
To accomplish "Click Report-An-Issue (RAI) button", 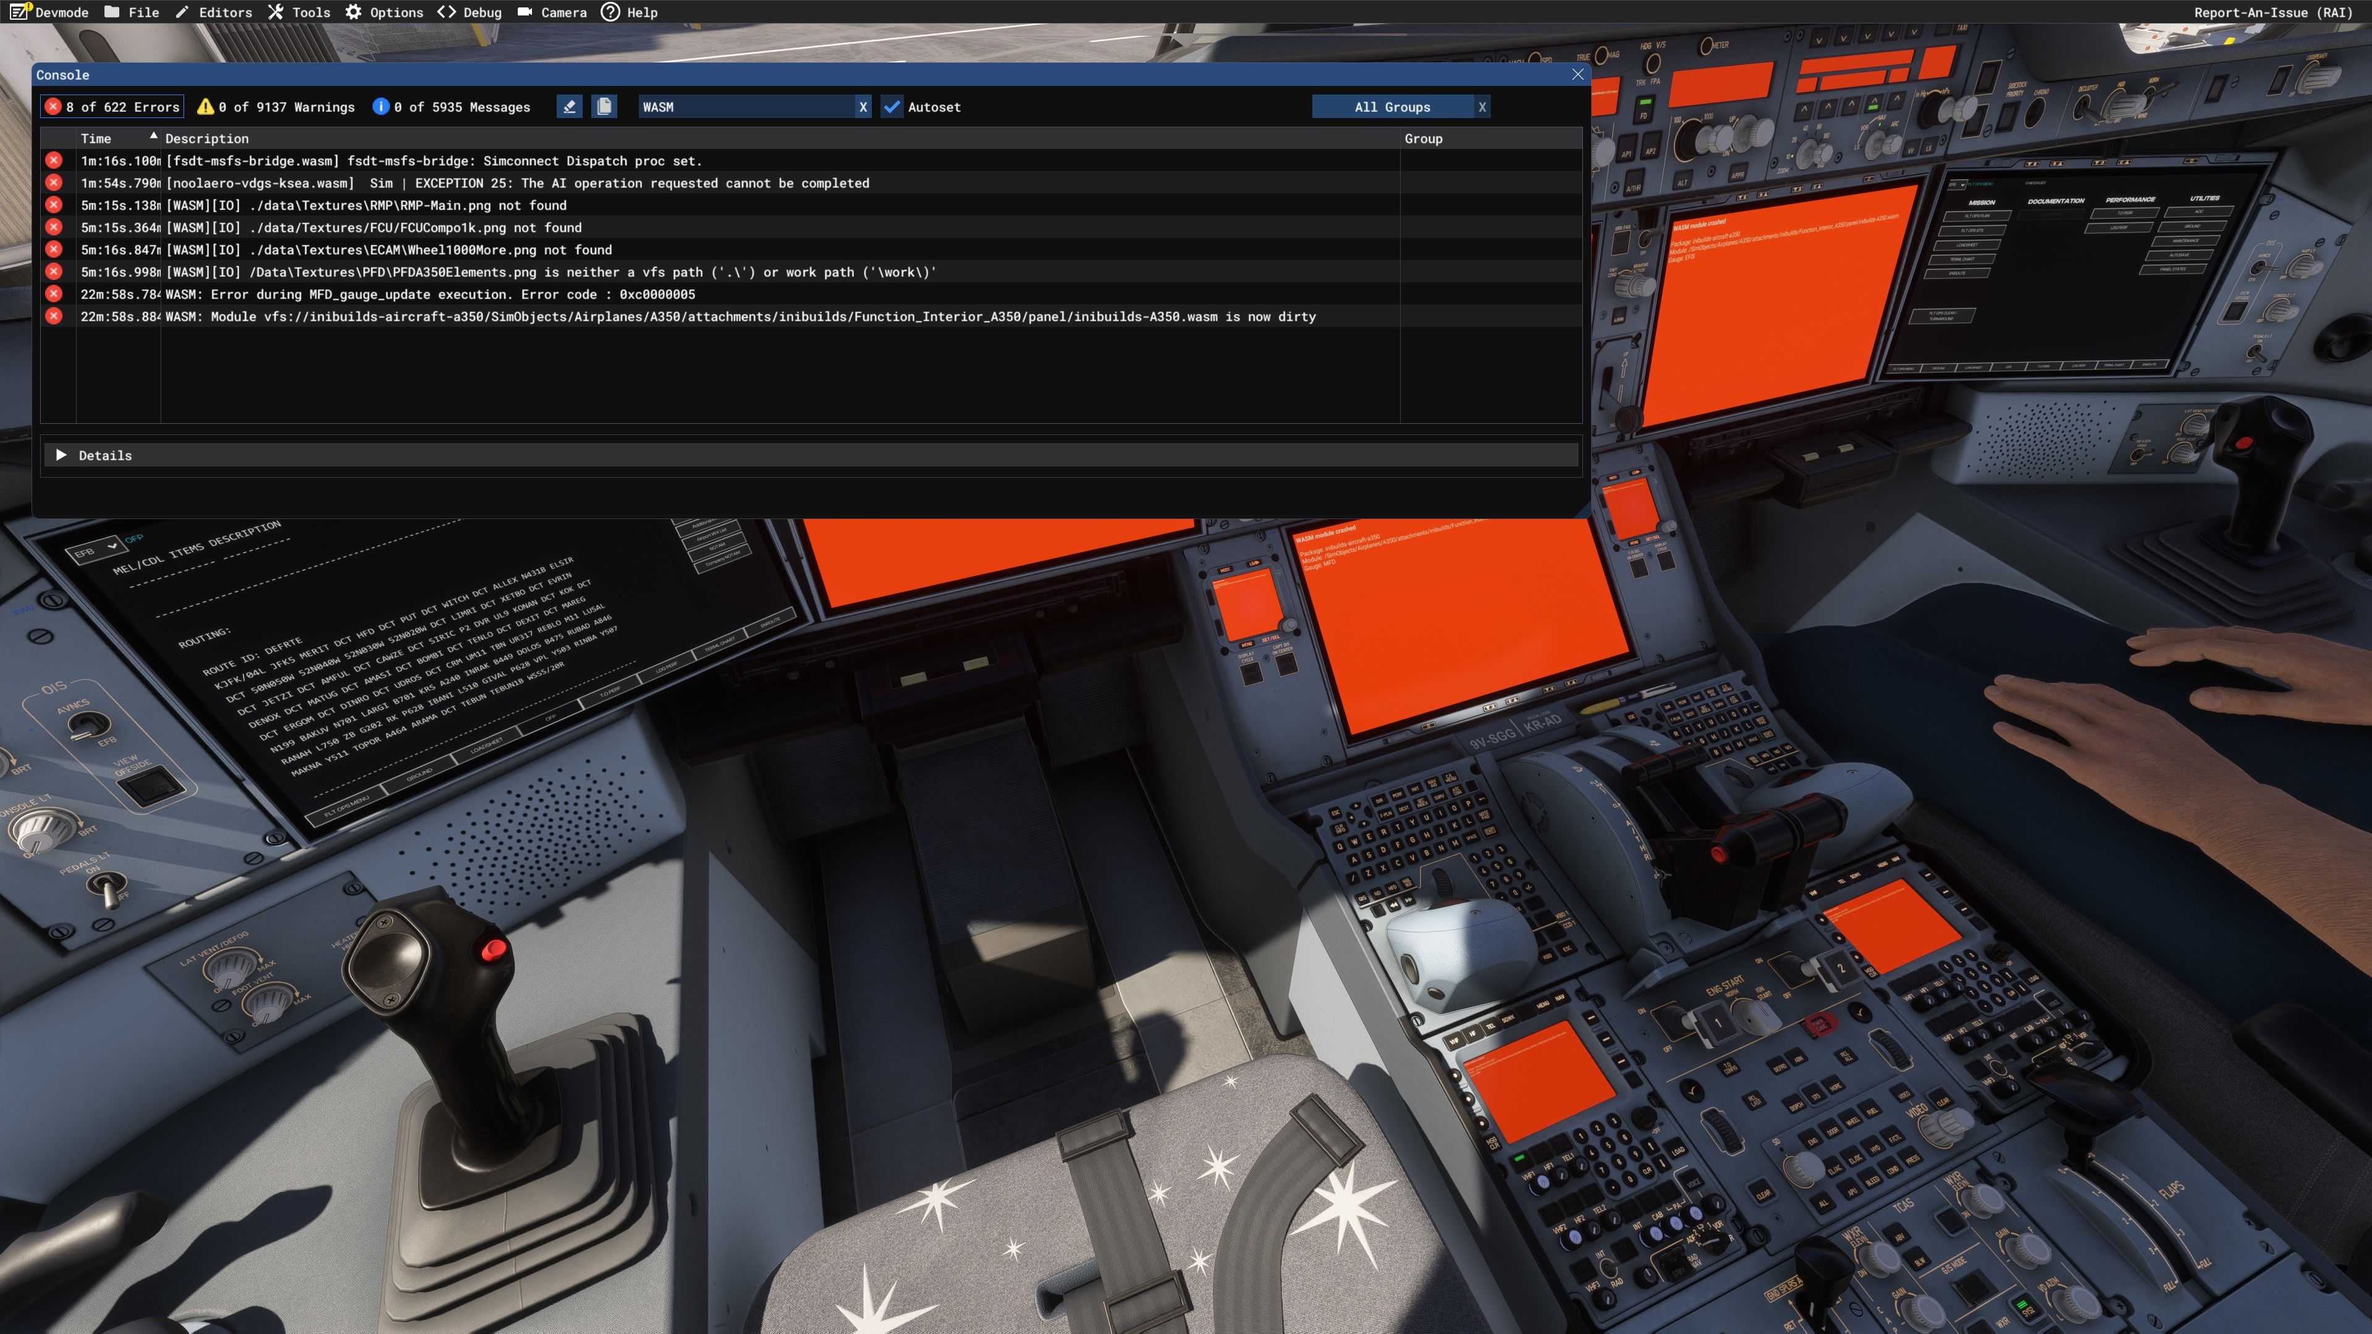I will (2273, 12).
